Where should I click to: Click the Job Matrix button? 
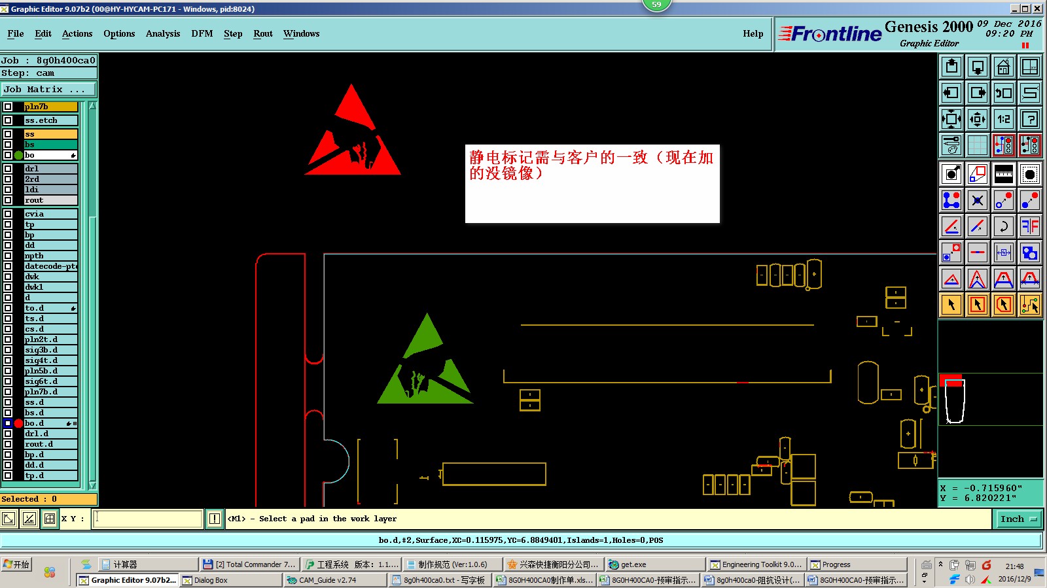tap(48, 89)
